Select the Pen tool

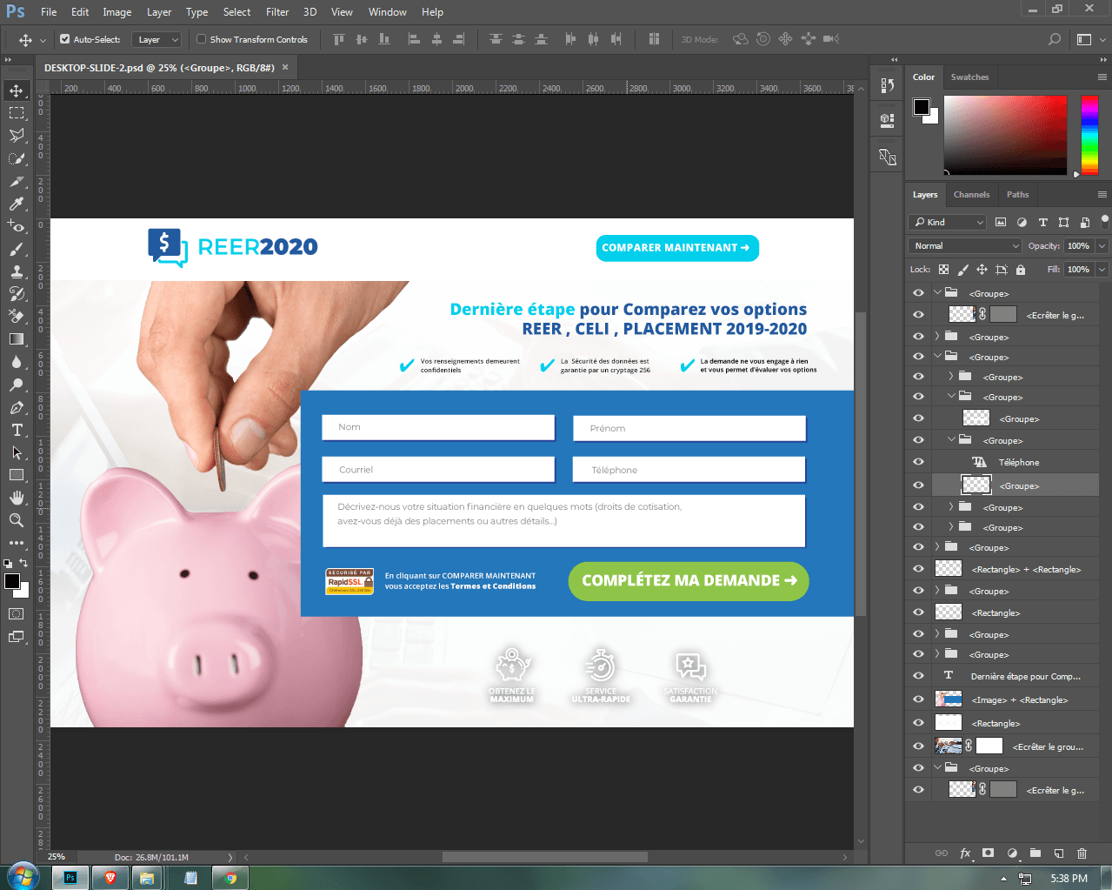coord(17,407)
